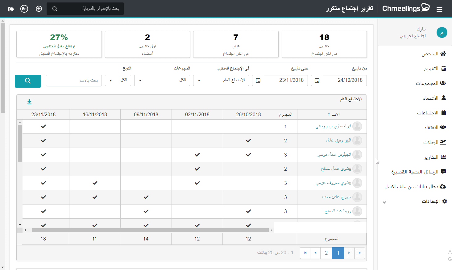Screen dimensions: 452x270
Task: Open the user avatar for مارك
Action: 442,33
